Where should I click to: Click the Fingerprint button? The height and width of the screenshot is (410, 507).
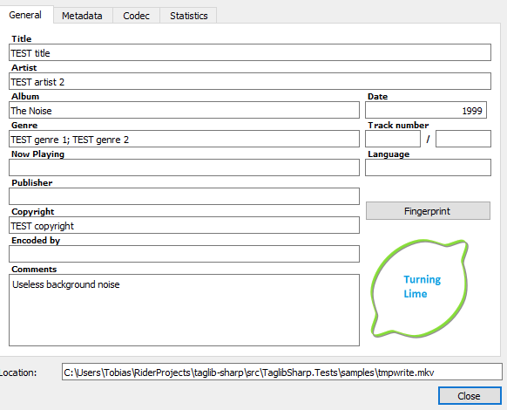pos(428,211)
